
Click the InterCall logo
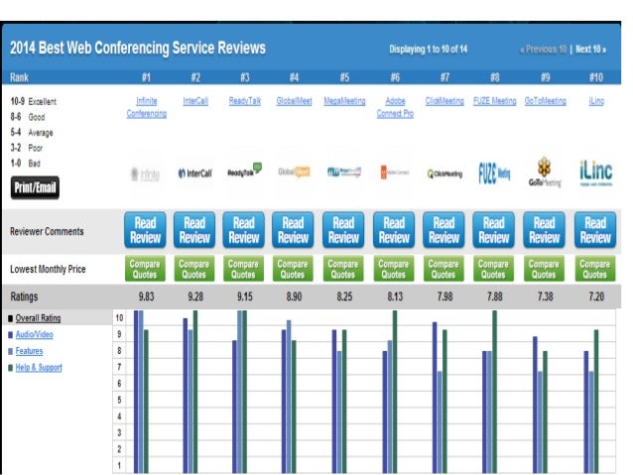pyautogui.click(x=195, y=174)
